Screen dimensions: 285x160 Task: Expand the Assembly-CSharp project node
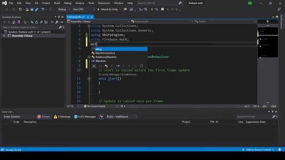[x=4, y=36]
